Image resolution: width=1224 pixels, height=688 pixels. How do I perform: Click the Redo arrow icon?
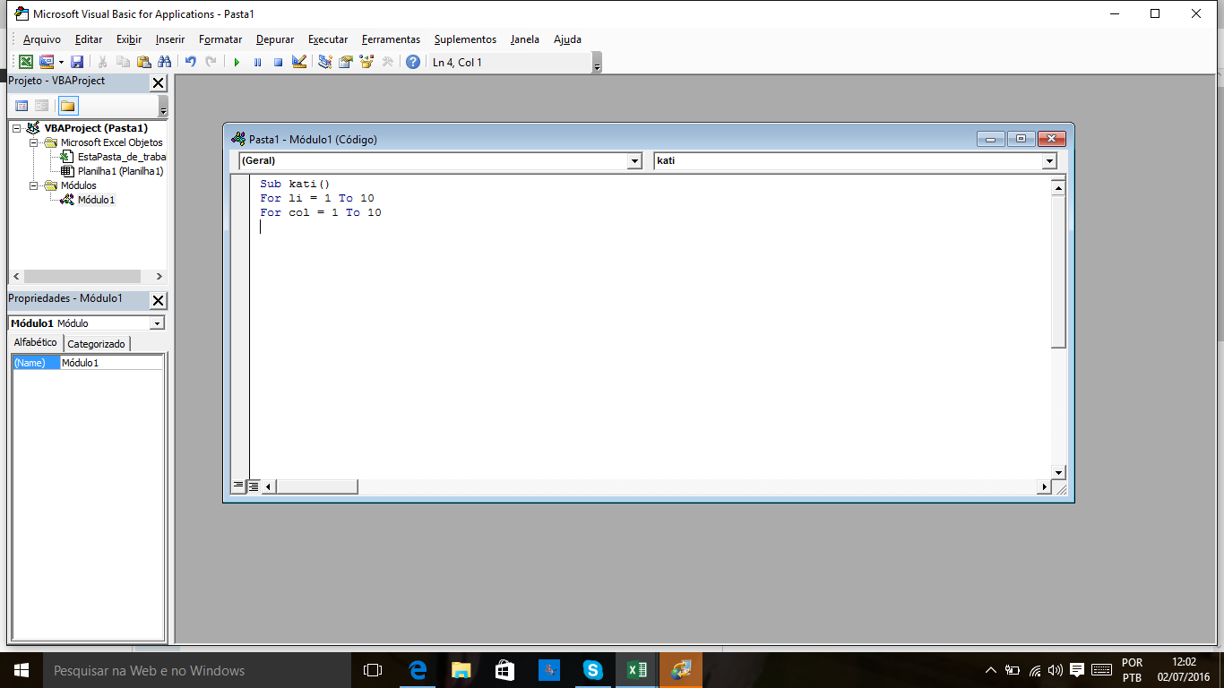point(211,62)
